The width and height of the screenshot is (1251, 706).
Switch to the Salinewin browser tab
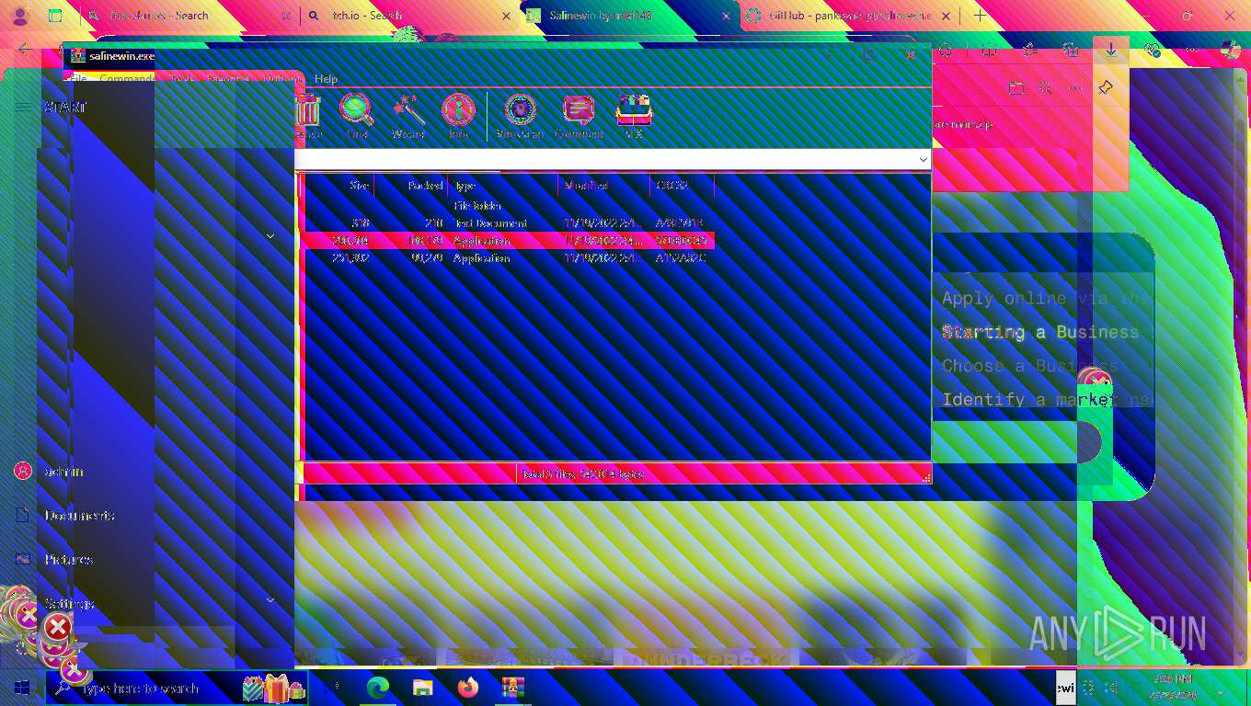[x=629, y=16]
